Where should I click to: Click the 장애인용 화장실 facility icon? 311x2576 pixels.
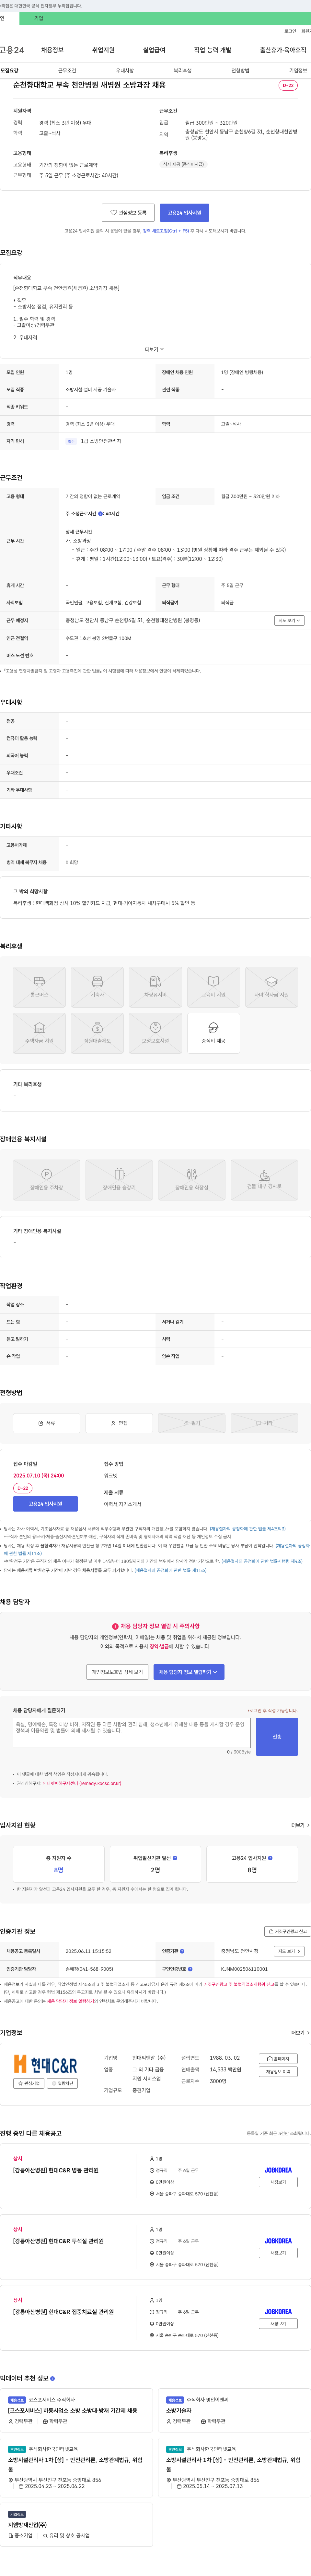(x=191, y=1180)
